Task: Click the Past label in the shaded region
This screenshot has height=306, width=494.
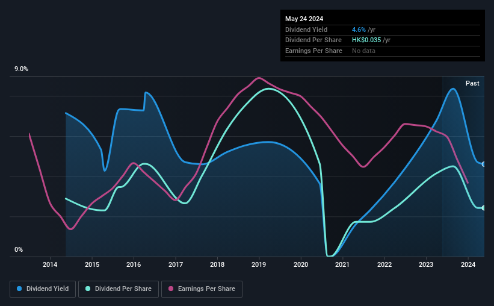Action: coord(472,83)
